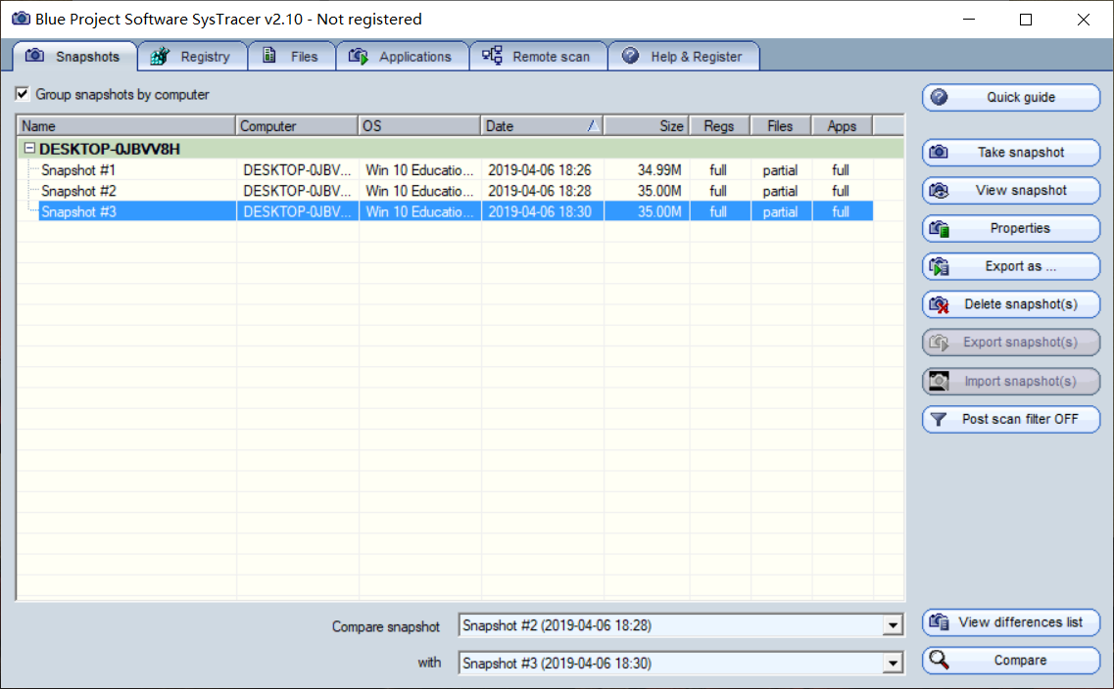Open the Compare snapshot dropdown

(893, 625)
